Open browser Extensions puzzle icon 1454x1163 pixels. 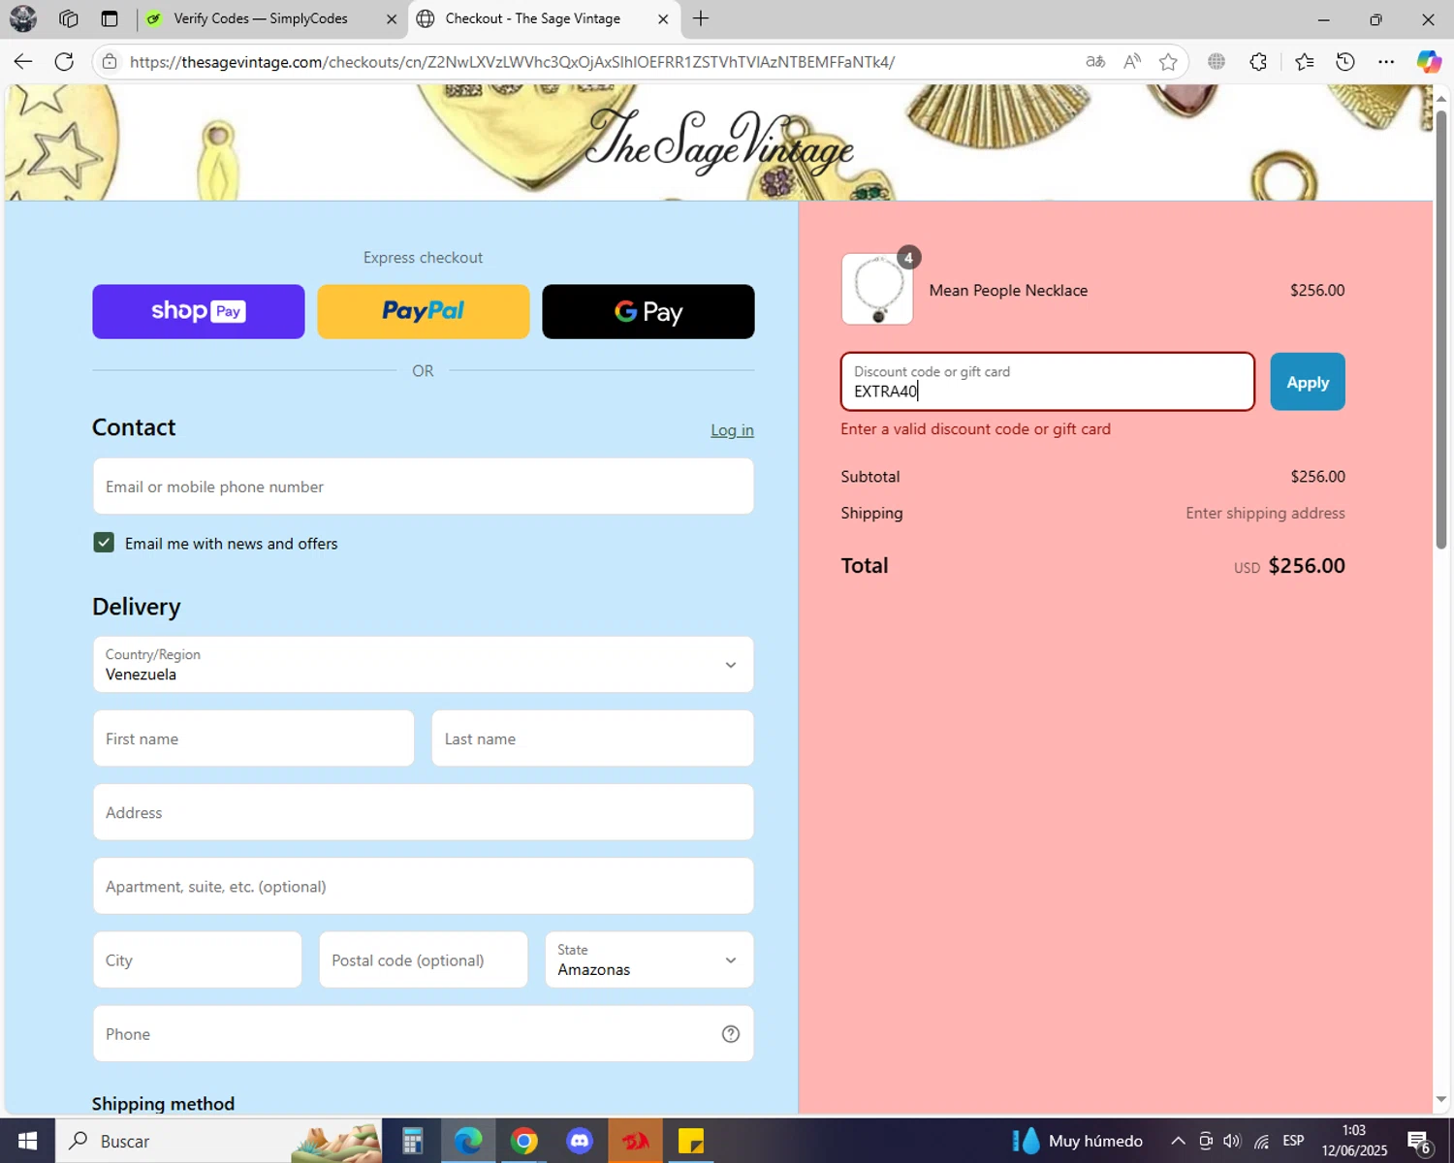1258,61
